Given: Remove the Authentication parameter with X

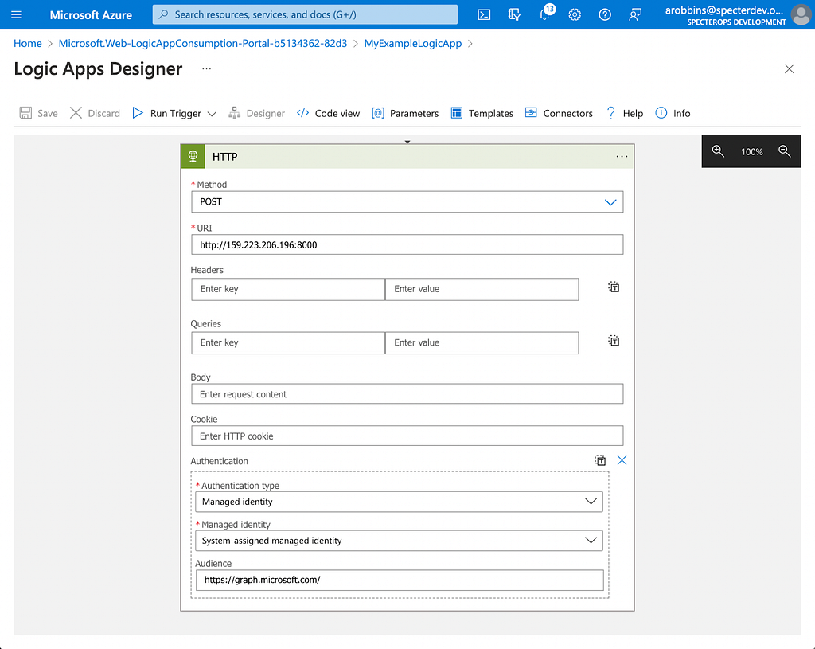Looking at the screenshot, I should [622, 460].
